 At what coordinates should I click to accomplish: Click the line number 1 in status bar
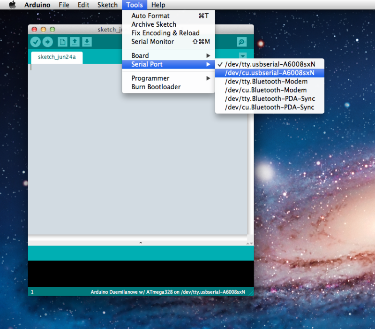coord(32,292)
